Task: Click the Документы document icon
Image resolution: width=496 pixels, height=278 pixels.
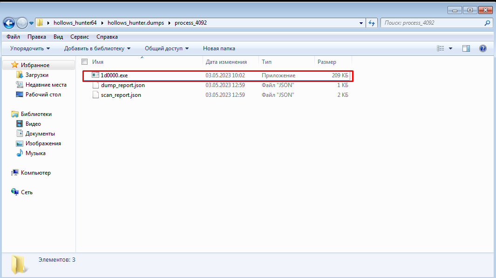Action: (19, 134)
